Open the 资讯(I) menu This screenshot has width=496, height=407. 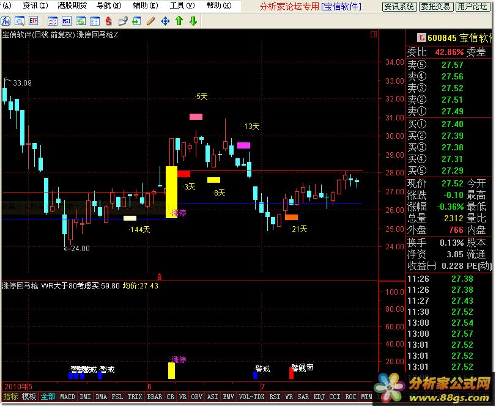coord(35,5)
